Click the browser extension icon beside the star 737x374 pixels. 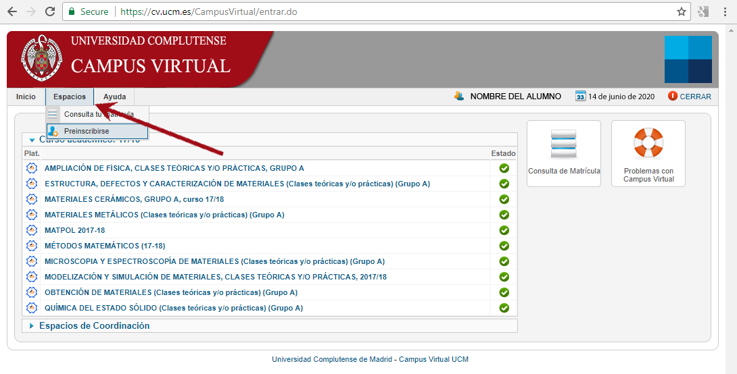pyautogui.click(x=703, y=11)
